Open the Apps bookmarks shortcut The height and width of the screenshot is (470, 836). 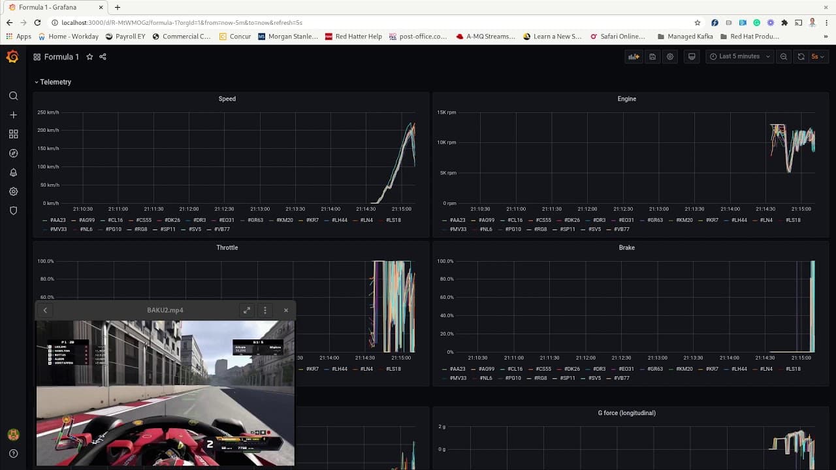pos(19,37)
